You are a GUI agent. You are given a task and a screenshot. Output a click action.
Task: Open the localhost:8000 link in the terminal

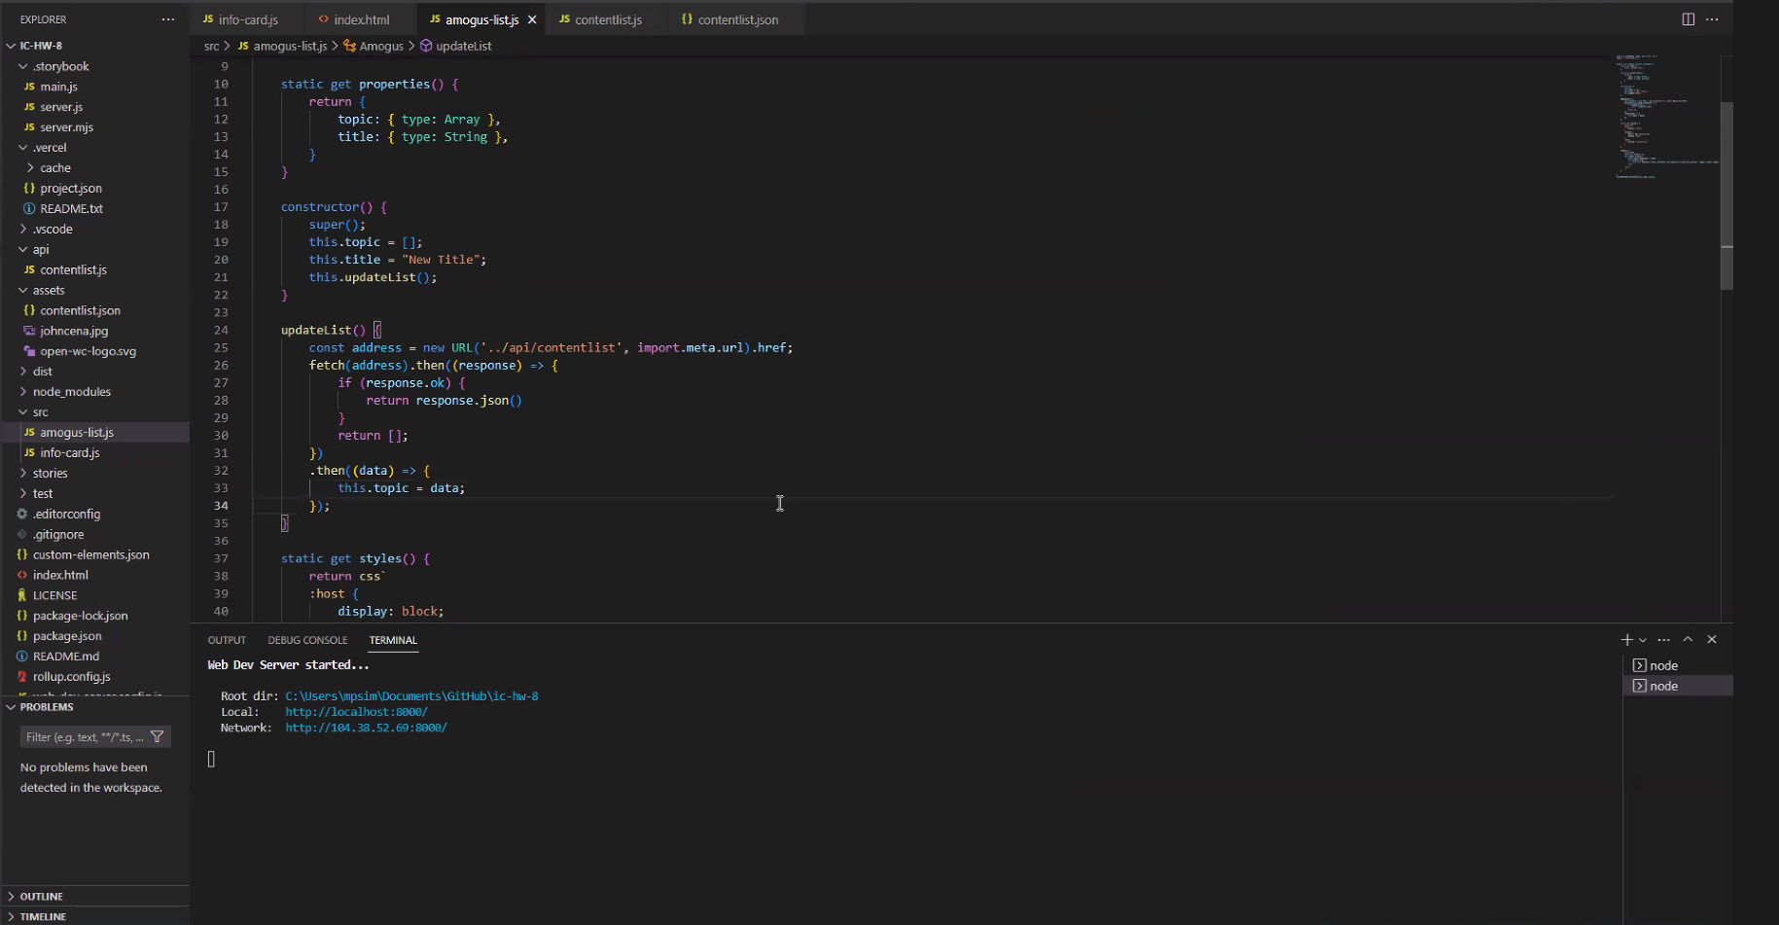pyautogui.click(x=356, y=711)
